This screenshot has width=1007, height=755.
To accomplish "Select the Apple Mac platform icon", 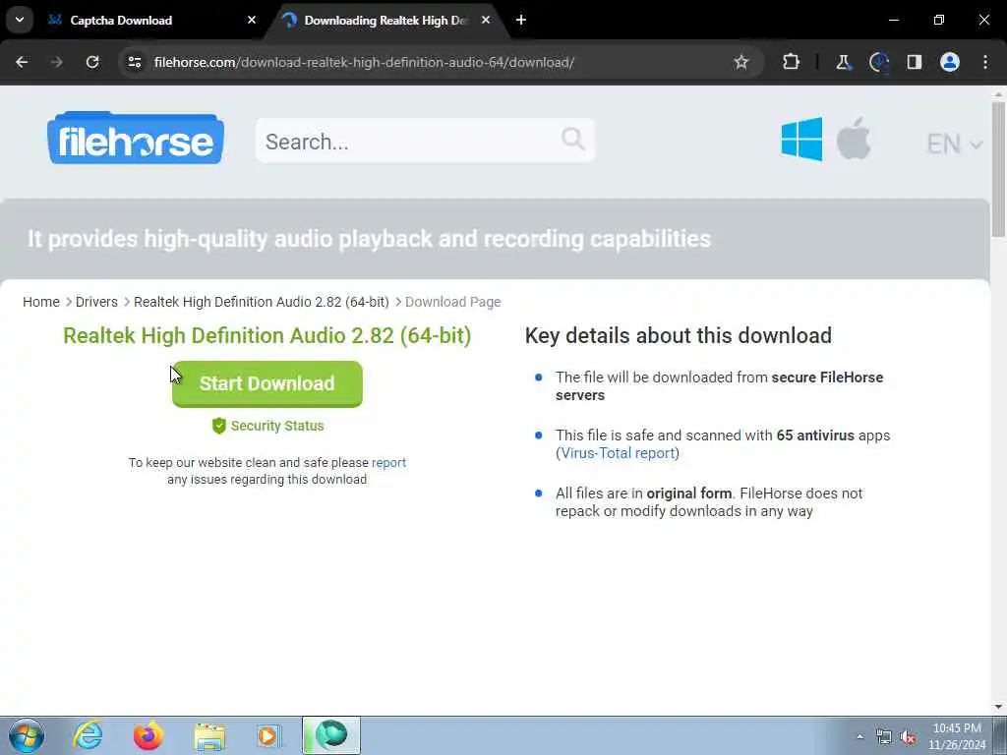I will click(x=854, y=138).
